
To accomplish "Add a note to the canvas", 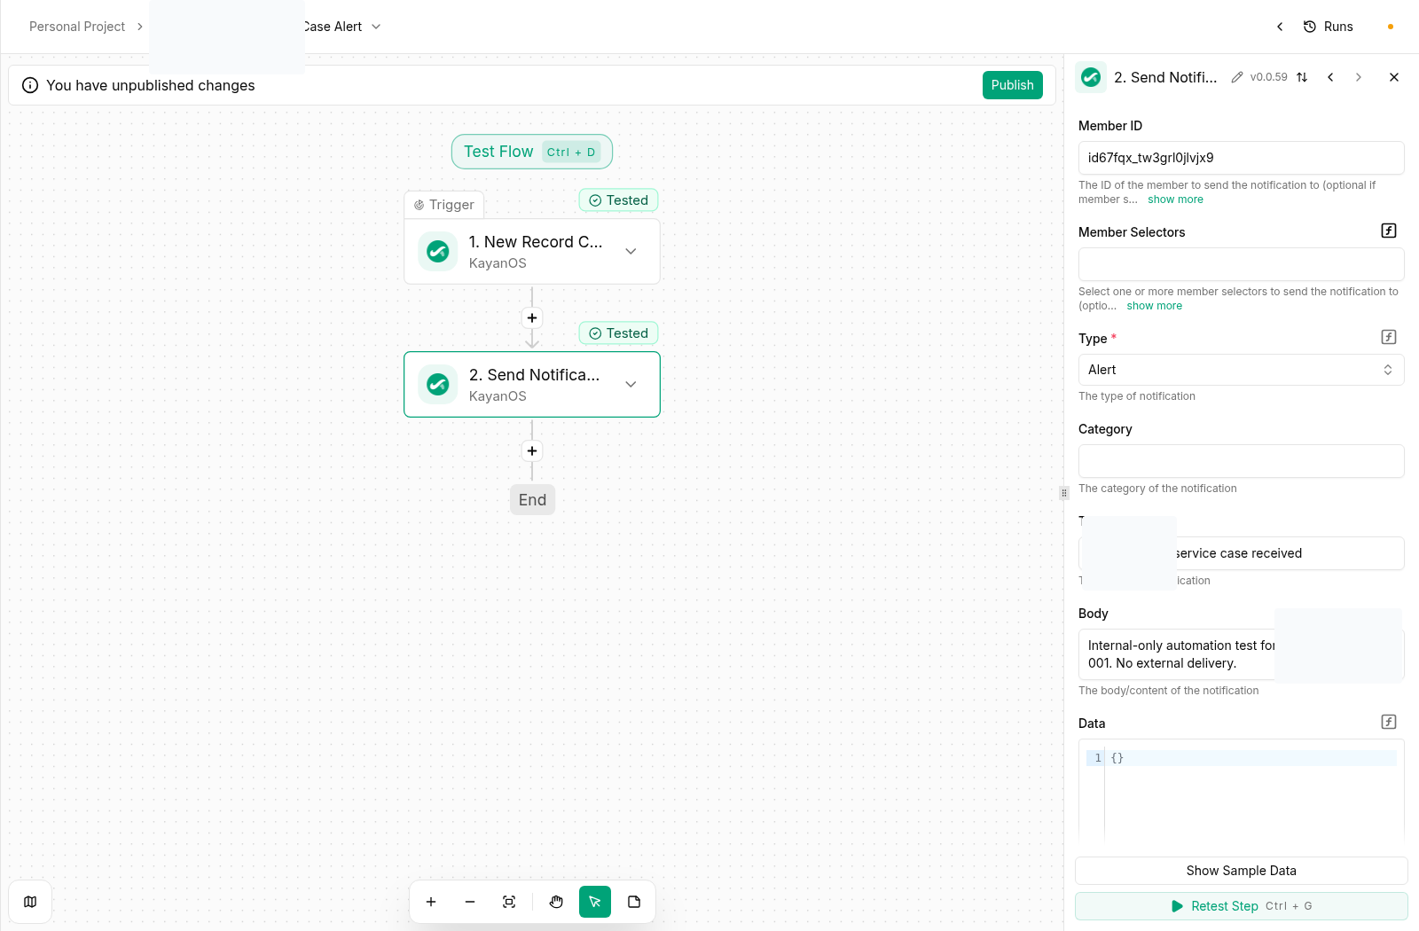I will [634, 902].
